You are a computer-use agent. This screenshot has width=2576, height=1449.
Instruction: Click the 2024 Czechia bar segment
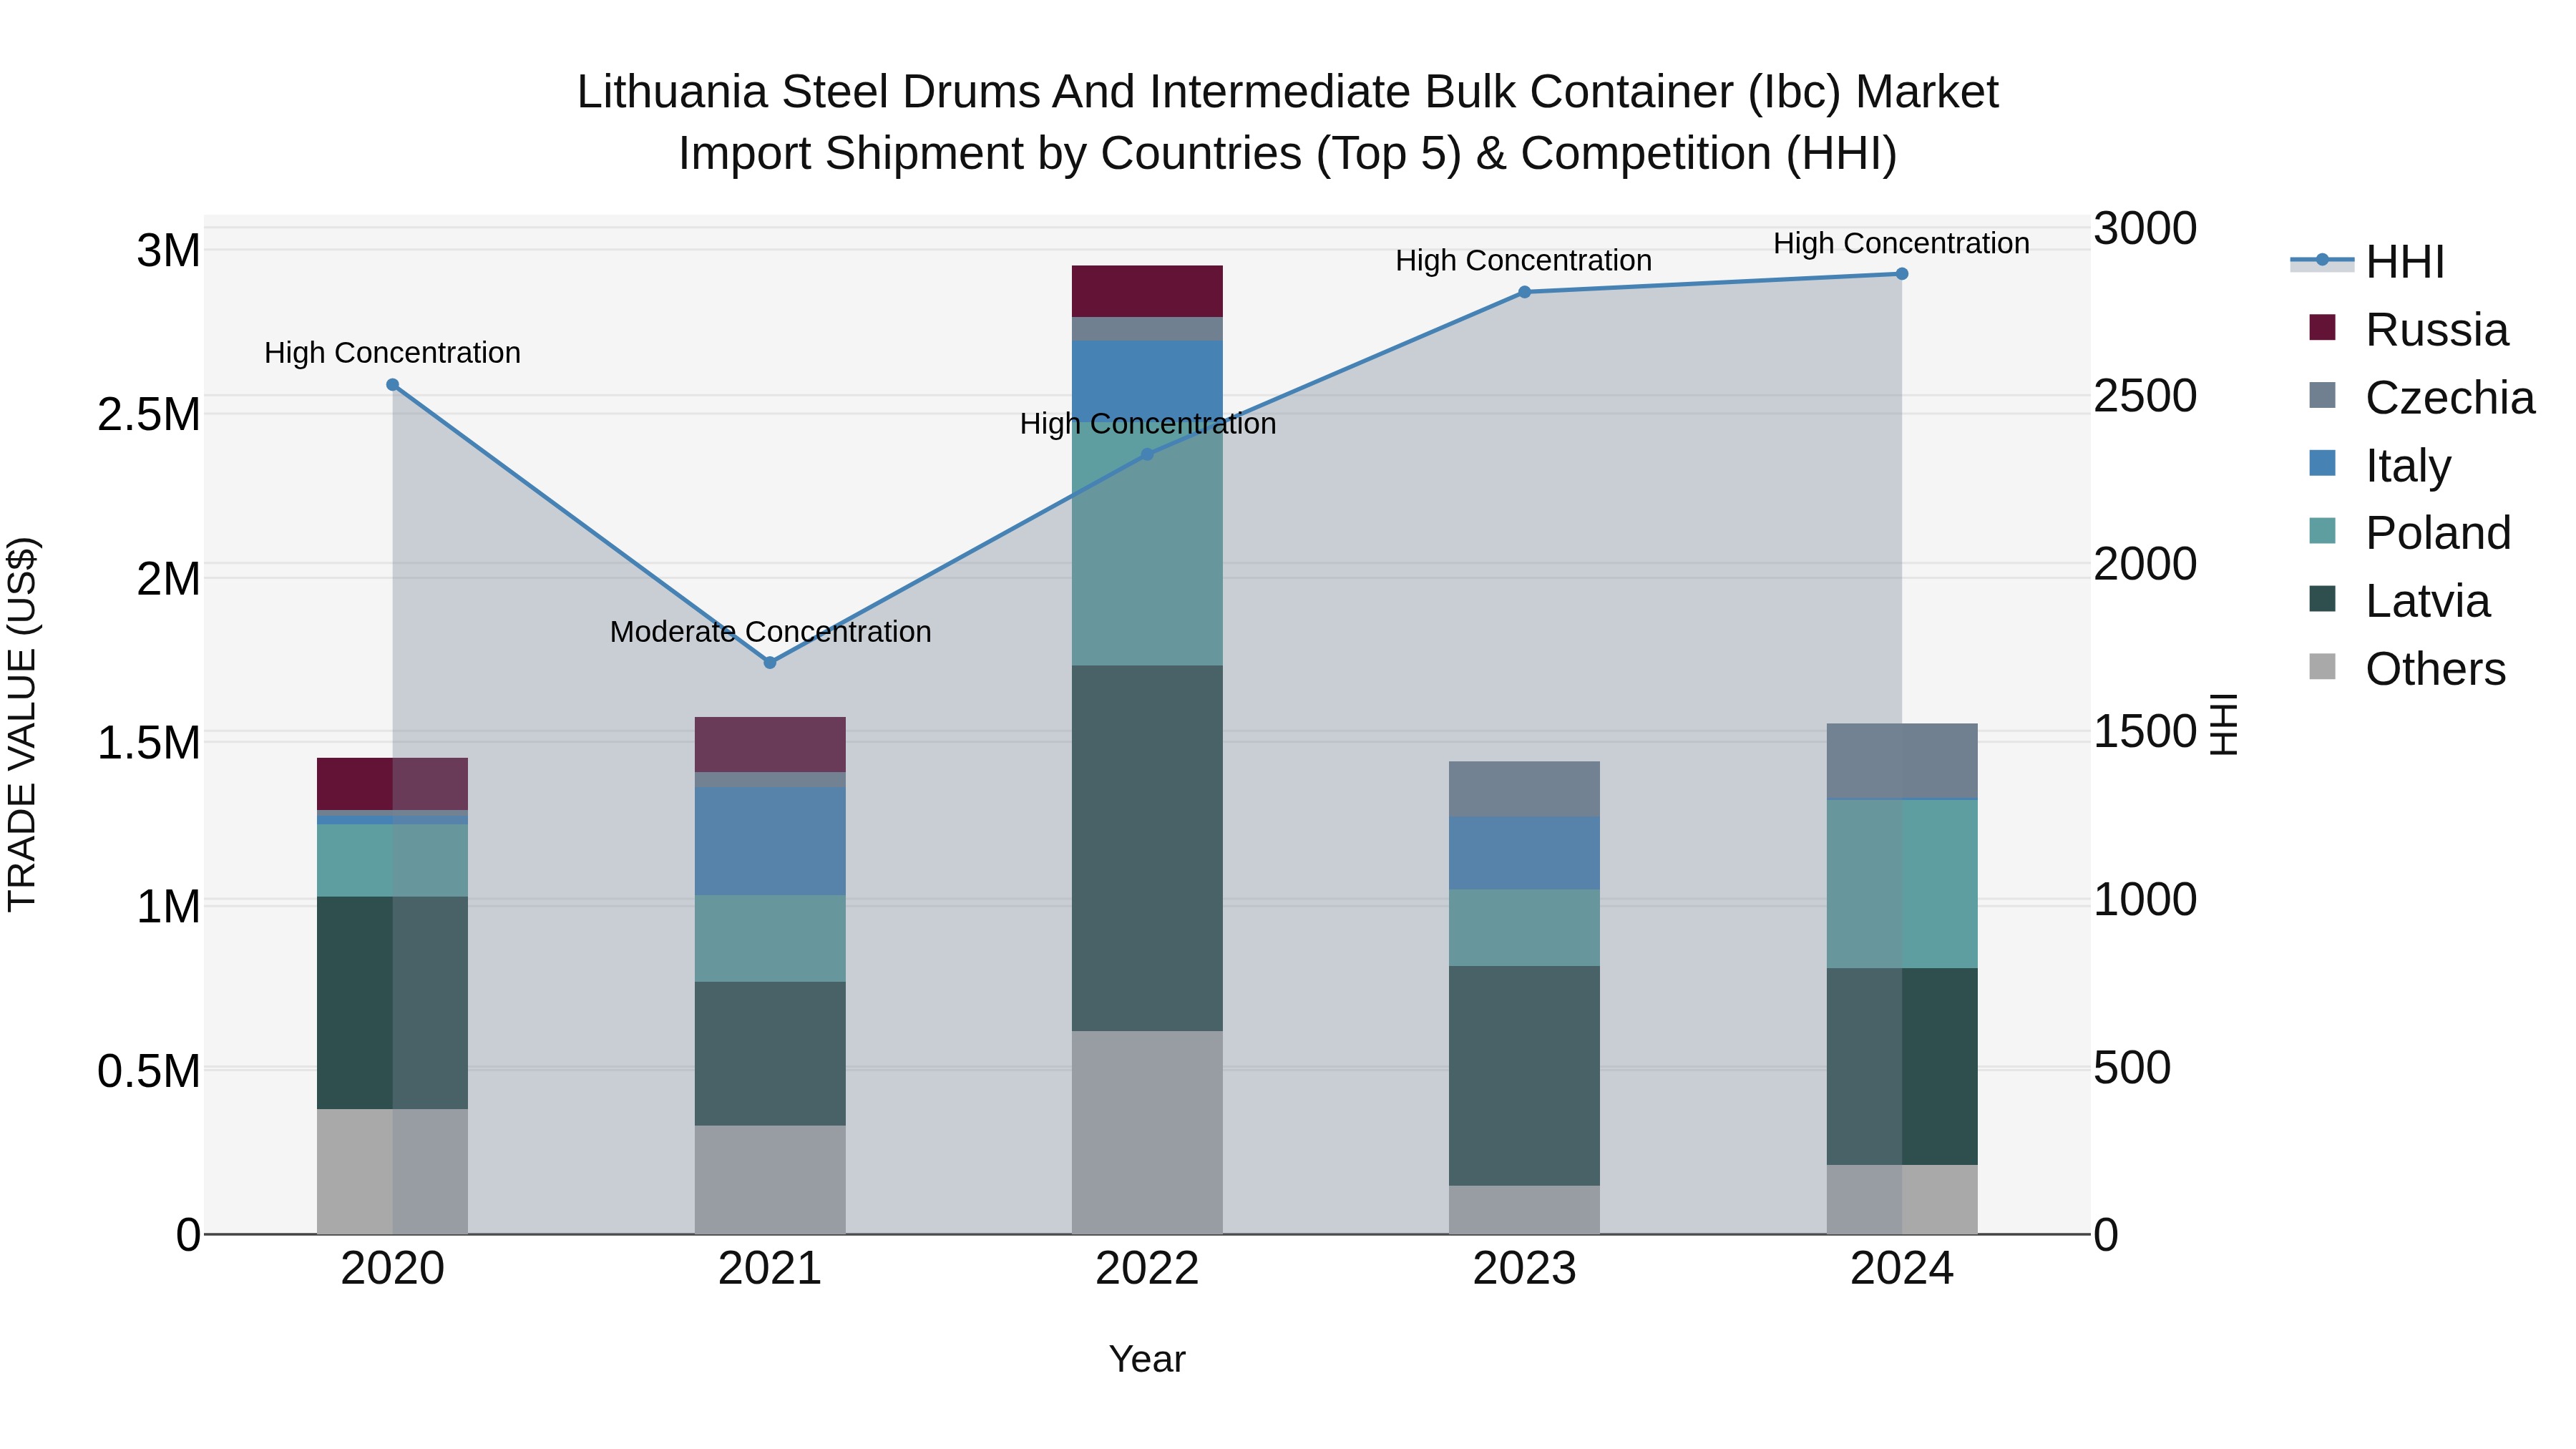pyautogui.click(x=1902, y=761)
